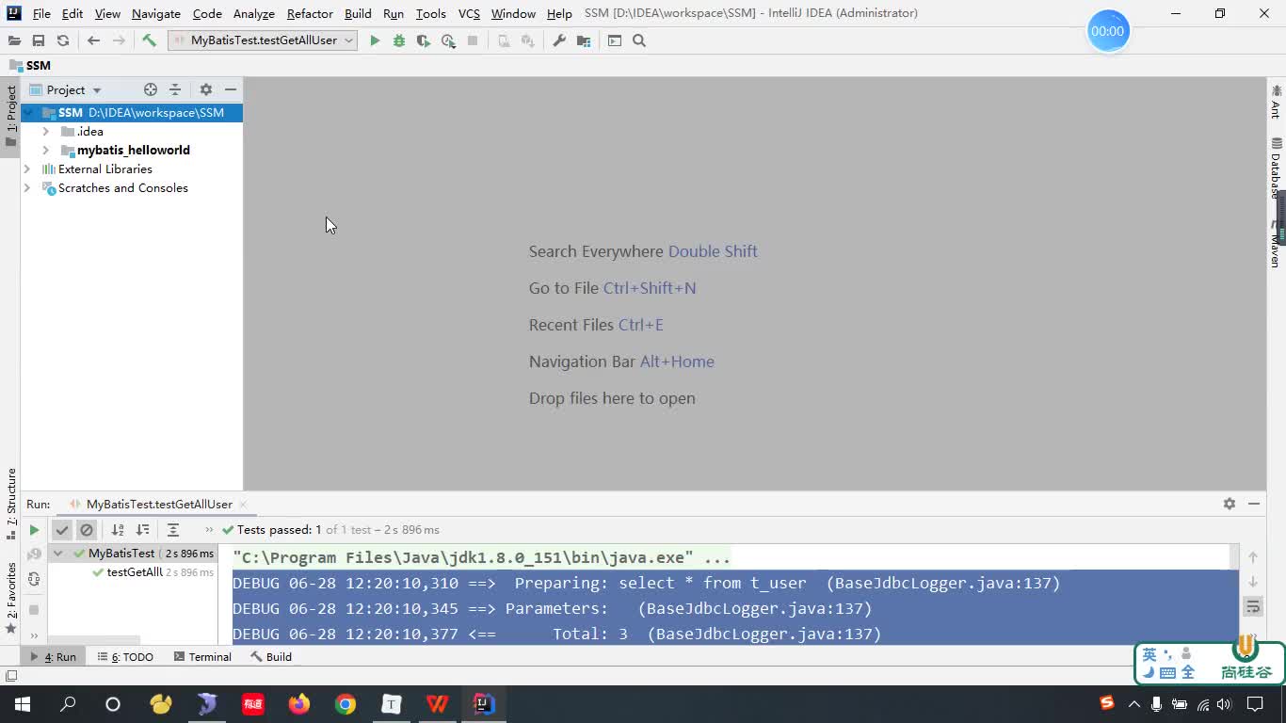Debug with the green bug icon
The height and width of the screenshot is (723, 1286).
[399, 40]
